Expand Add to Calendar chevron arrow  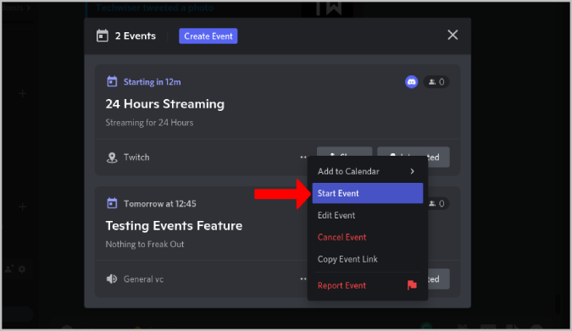point(412,171)
